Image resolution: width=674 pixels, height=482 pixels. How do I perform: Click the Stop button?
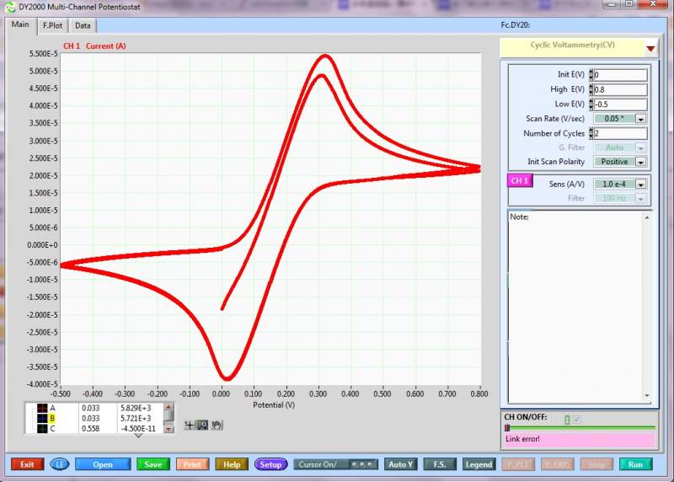point(596,464)
